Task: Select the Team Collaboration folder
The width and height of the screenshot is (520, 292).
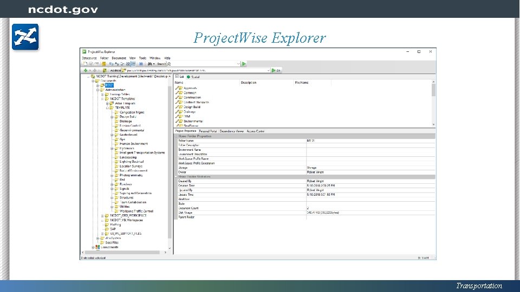Action: pyautogui.click(x=133, y=202)
